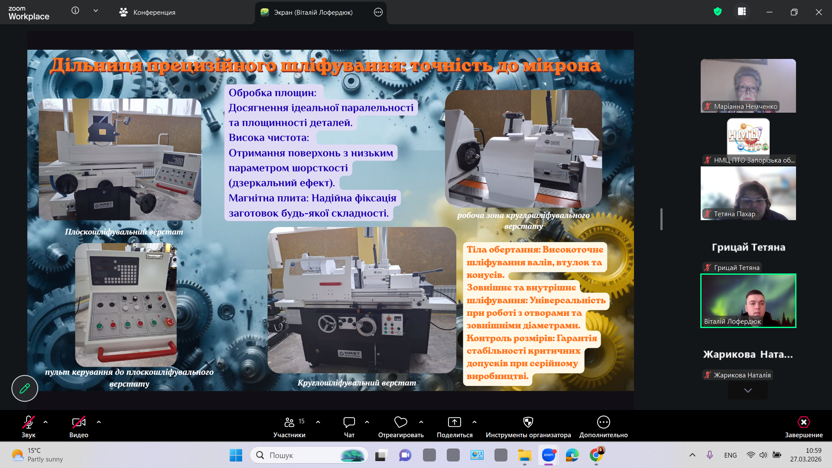Click the React heart icon
Screen dimensions: 832x468
point(400,422)
